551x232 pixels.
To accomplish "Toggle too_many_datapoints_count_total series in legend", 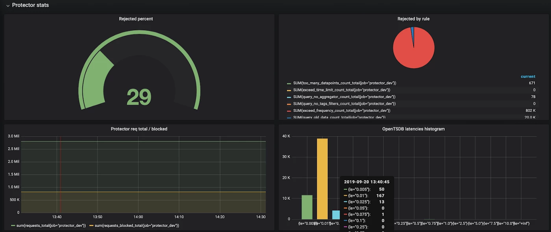I will tap(344, 83).
